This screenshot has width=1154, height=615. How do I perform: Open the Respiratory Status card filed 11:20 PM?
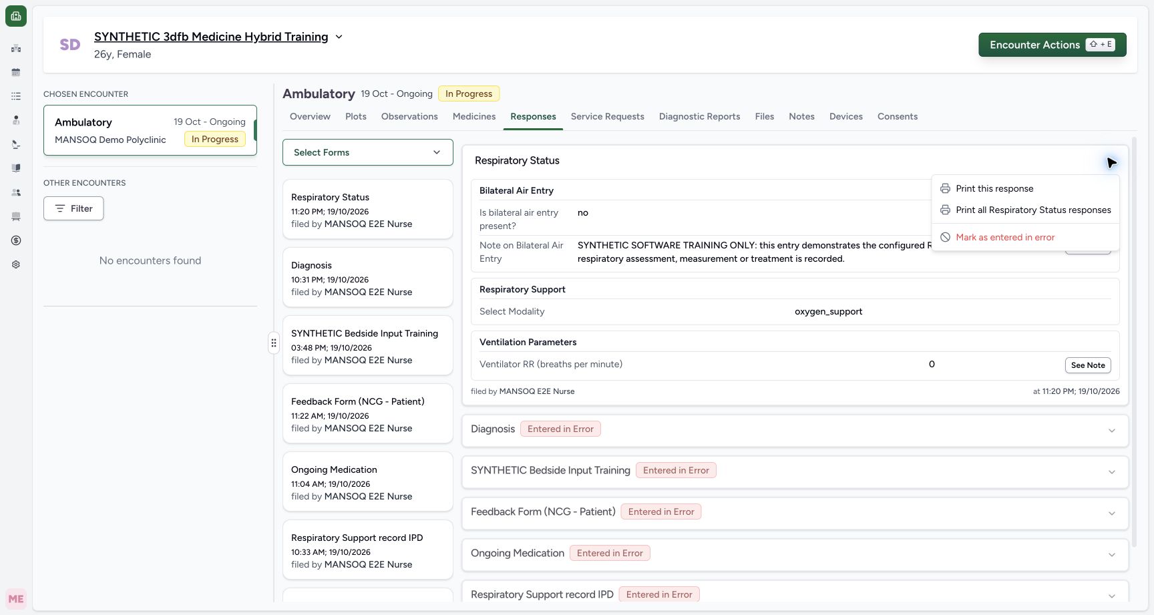tap(368, 209)
